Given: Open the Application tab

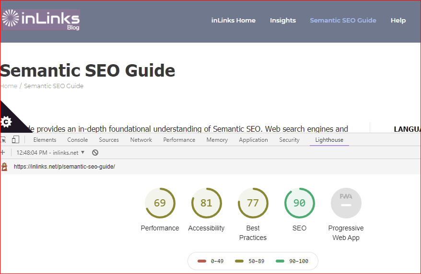Looking at the screenshot, I should [x=253, y=140].
